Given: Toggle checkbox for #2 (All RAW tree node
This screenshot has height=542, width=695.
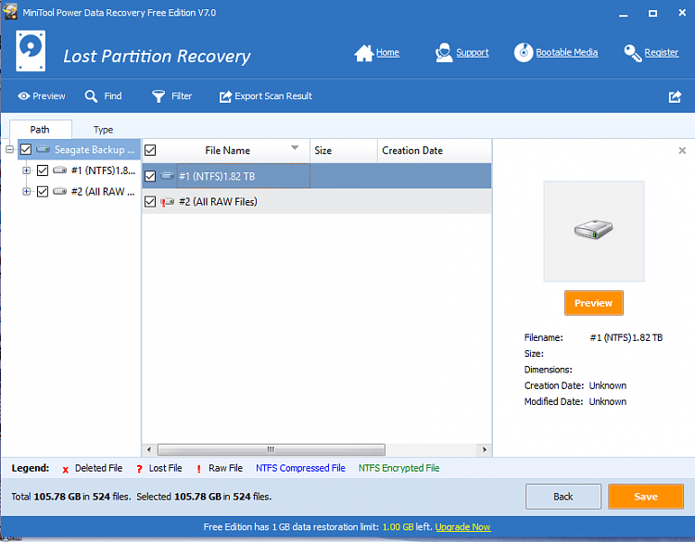Looking at the screenshot, I should (x=43, y=192).
